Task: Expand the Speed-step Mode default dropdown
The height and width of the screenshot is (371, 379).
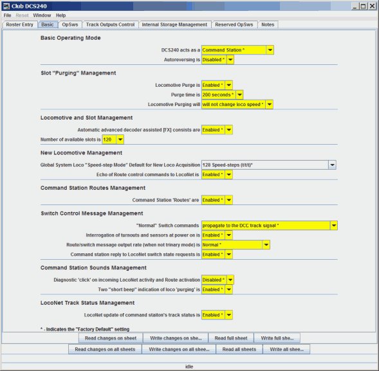Action: (269, 165)
